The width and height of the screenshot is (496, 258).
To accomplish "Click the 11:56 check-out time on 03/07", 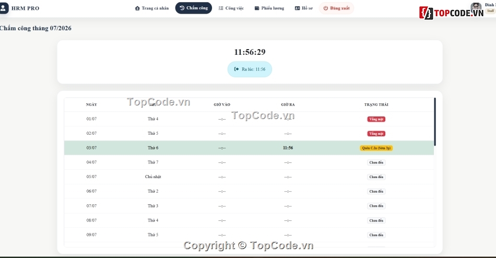I will click(288, 148).
